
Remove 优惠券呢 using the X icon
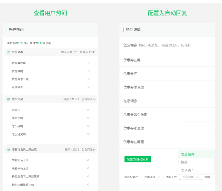88,71
